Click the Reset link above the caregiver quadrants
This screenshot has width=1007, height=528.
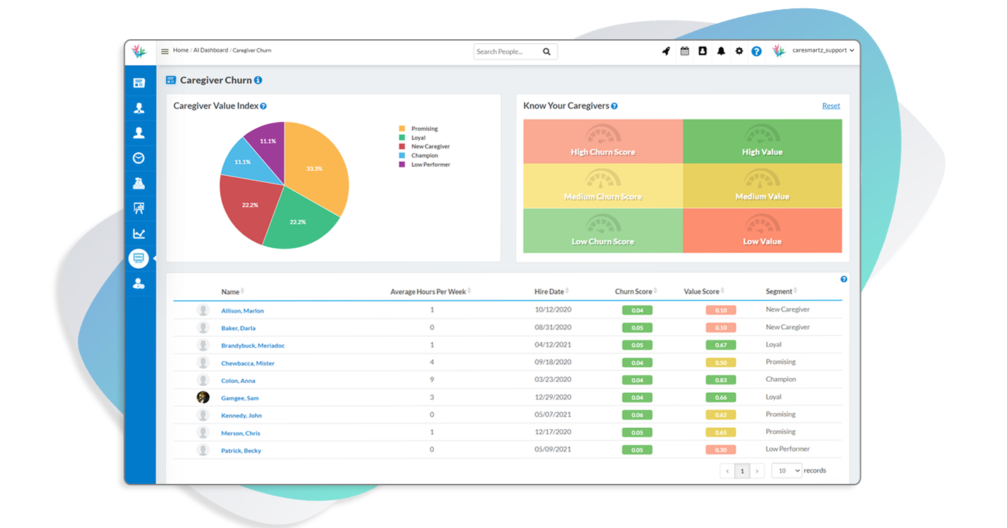point(831,105)
